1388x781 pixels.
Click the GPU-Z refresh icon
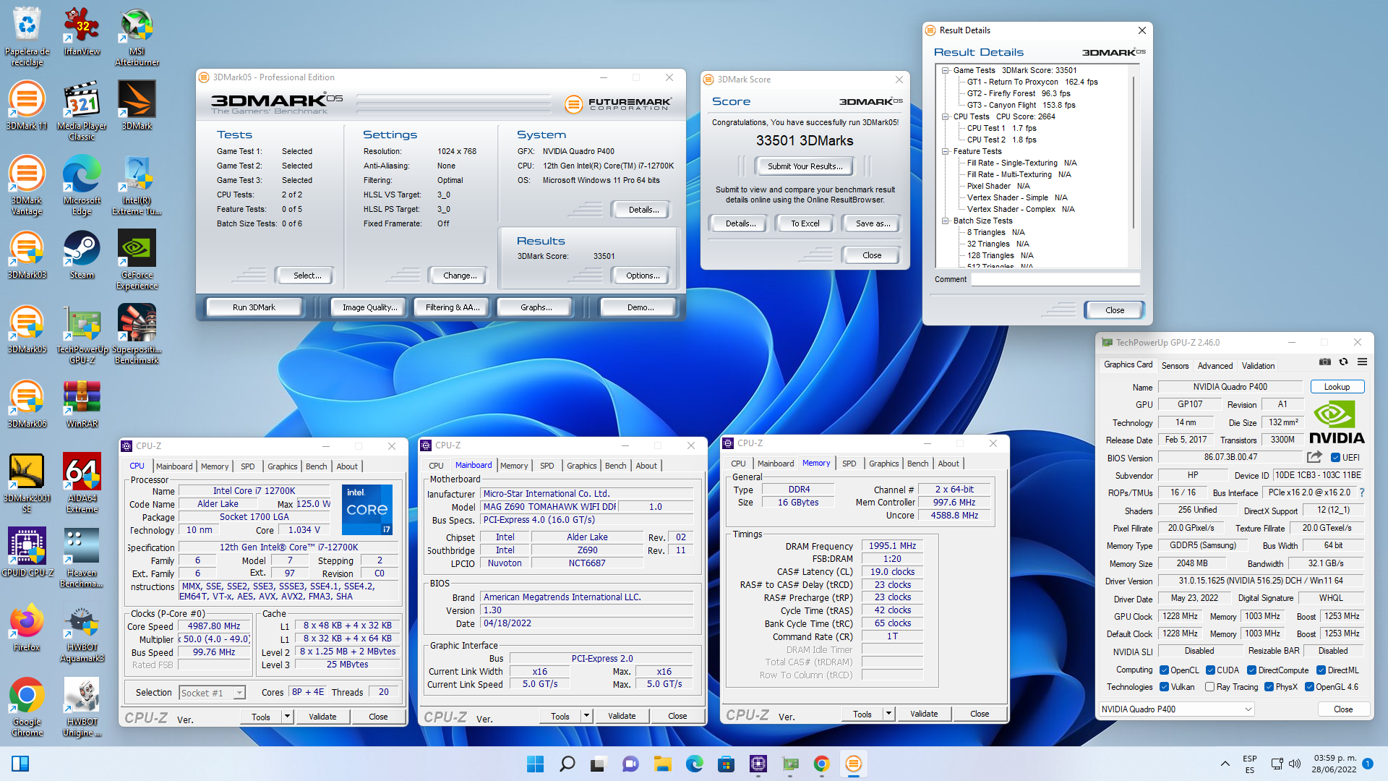[1343, 362]
